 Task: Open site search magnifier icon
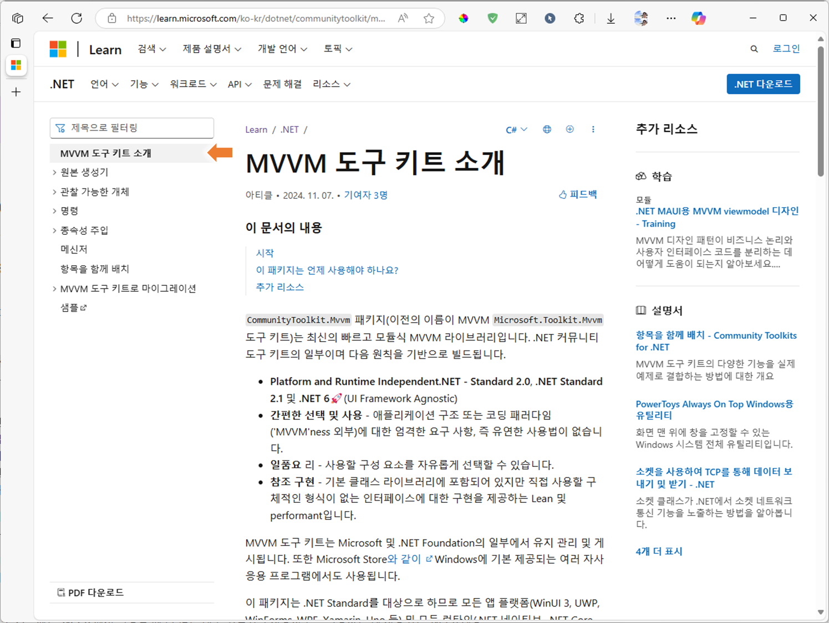click(x=754, y=49)
